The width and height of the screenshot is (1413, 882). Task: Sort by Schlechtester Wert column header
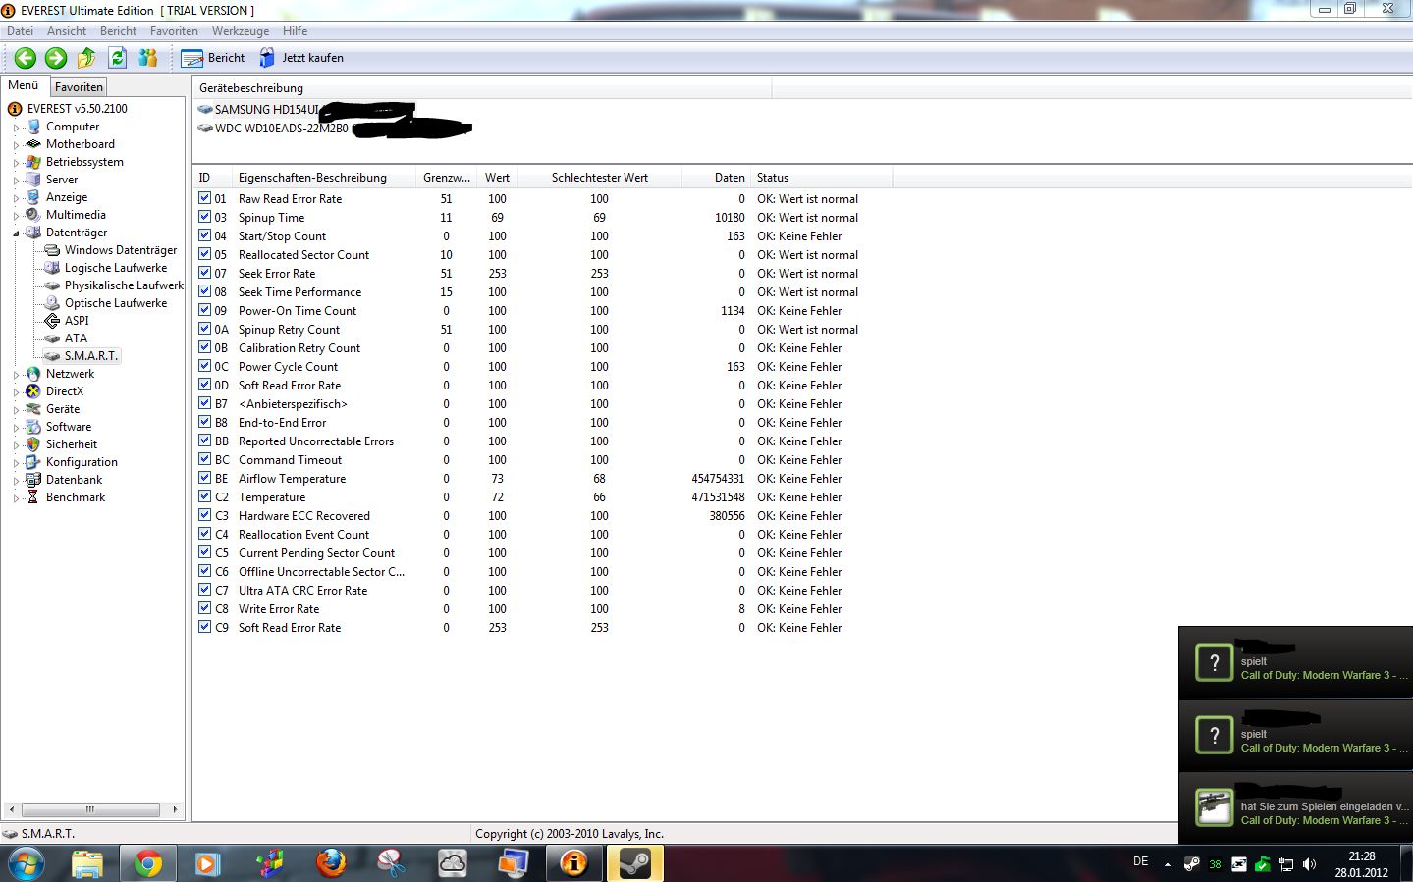click(x=599, y=178)
